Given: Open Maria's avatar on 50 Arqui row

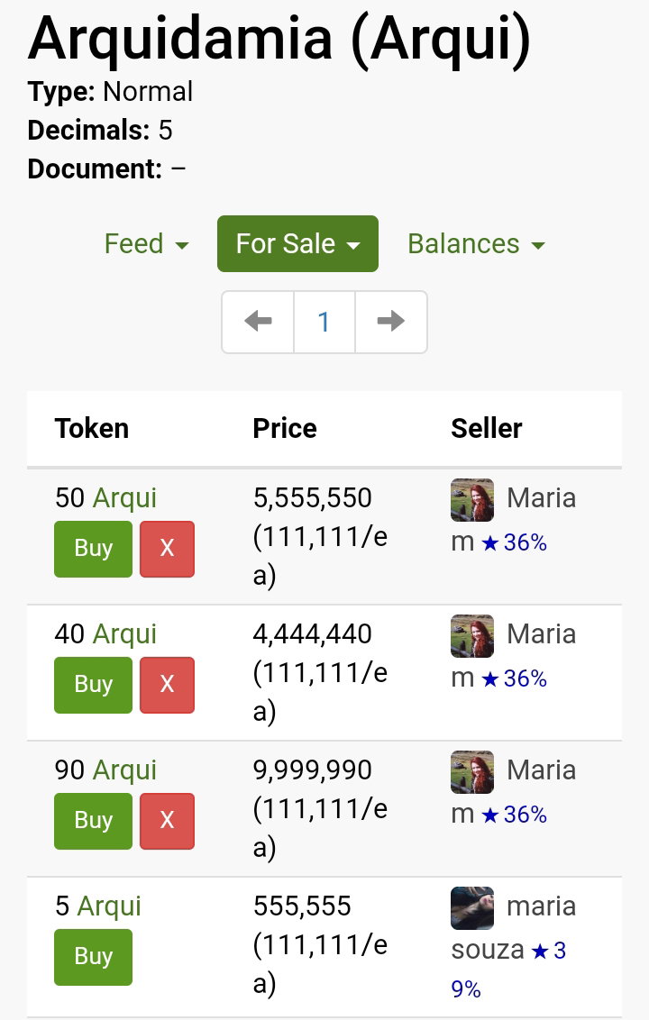Looking at the screenshot, I should [x=472, y=499].
